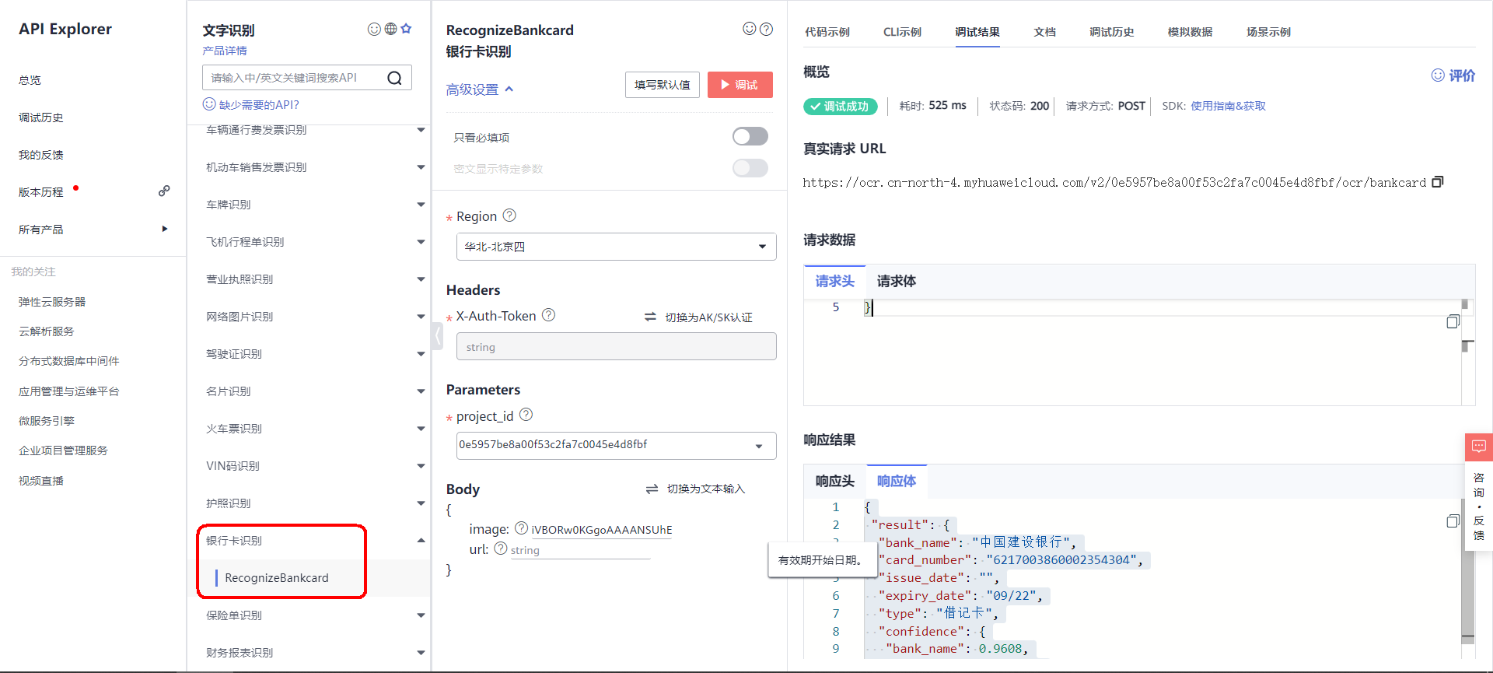Open 弹性云服务器 in 我的关注
Viewport: 1493px width, 673px height.
(52, 302)
